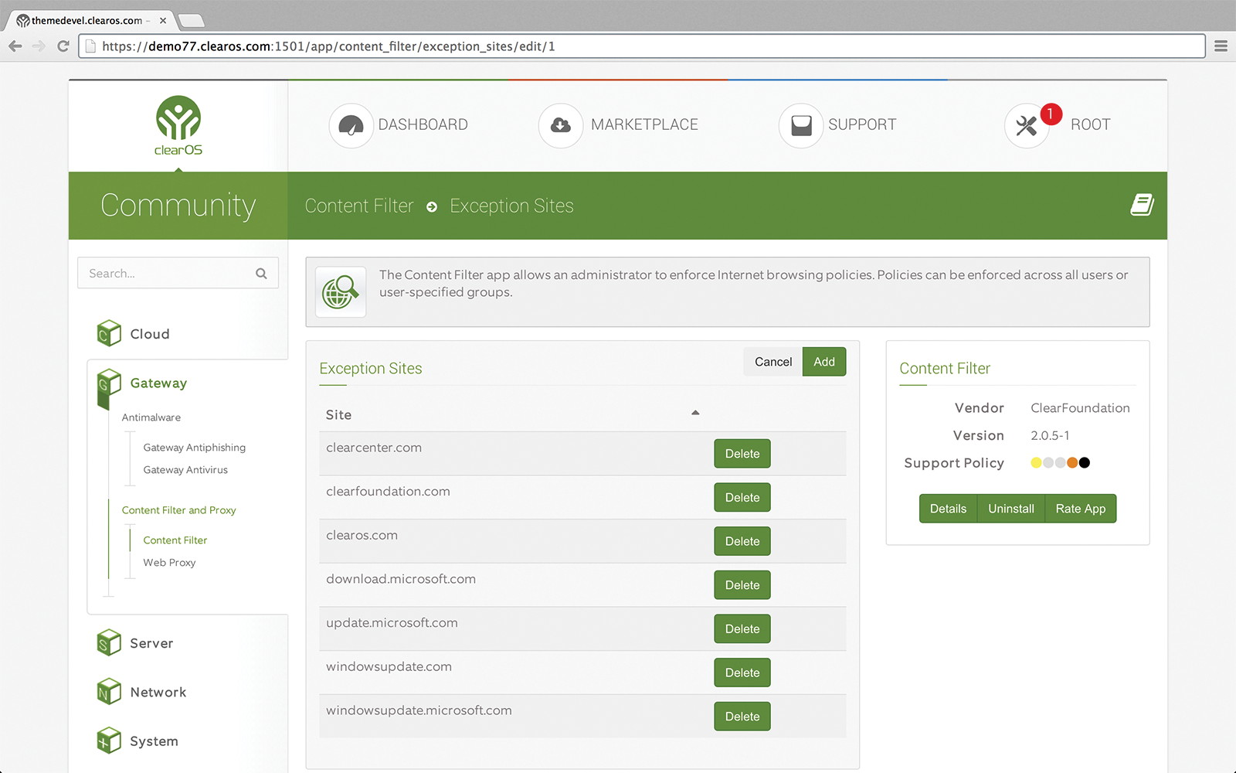
Task: Open Gateway Antivirus menu item
Action: [x=185, y=470]
